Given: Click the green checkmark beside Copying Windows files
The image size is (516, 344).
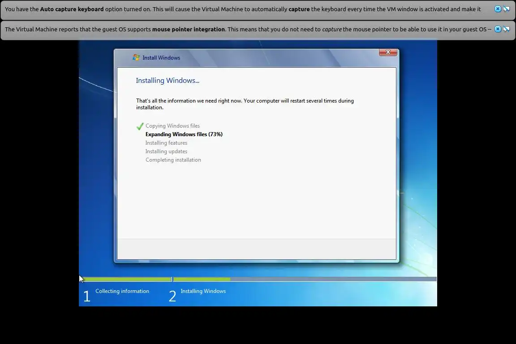Looking at the screenshot, I should click(x=140, y=126).
